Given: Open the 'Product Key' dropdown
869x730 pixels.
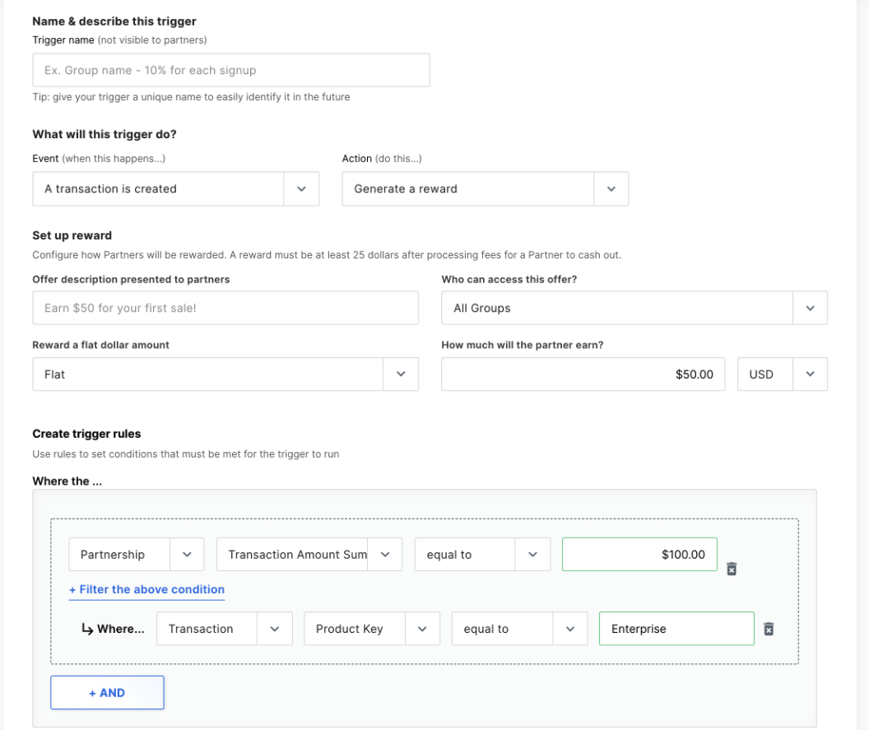Looking at the screenshot, I should pyautogui.click(x=422, y=628).
